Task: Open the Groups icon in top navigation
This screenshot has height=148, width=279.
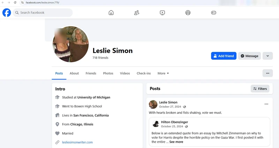Action: point(188,13)
